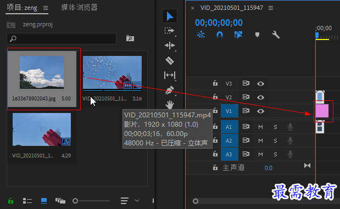The width and height of the screenshot is (340, 209).
Task: Toggle sync lock for track V3
Action: pos(246,83)
